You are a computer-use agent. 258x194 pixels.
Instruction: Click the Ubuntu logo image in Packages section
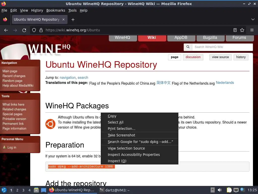[50, 124]
